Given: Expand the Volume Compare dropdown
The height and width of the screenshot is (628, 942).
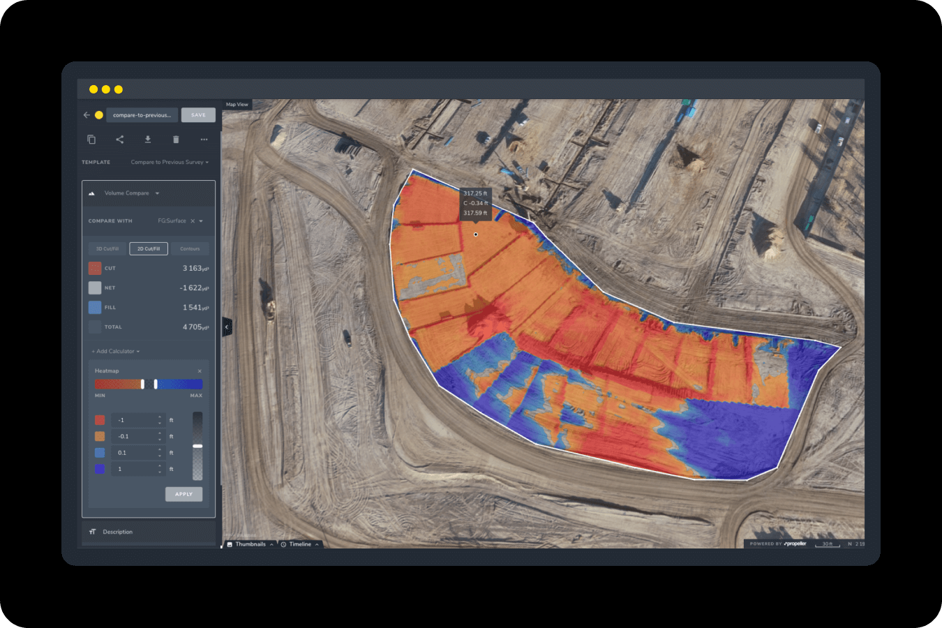Looking at the screenshot, I should click(x=156, y=193).
